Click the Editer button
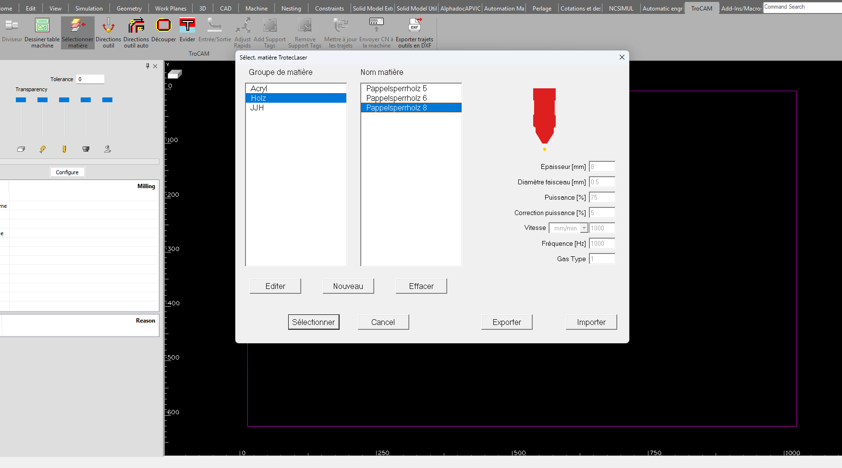This screenshot has height=468, width=842. click(x=275, y=286)
